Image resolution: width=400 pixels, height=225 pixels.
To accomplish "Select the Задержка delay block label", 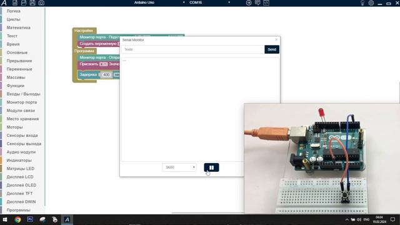I will (88, 75).
